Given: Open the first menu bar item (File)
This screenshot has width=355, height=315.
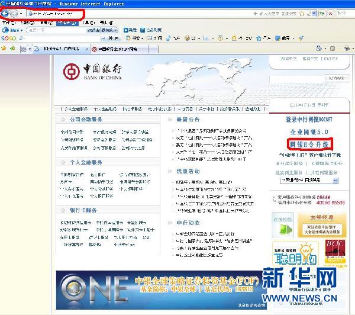Looking at the screenshot, I should (x=9, y=22).
